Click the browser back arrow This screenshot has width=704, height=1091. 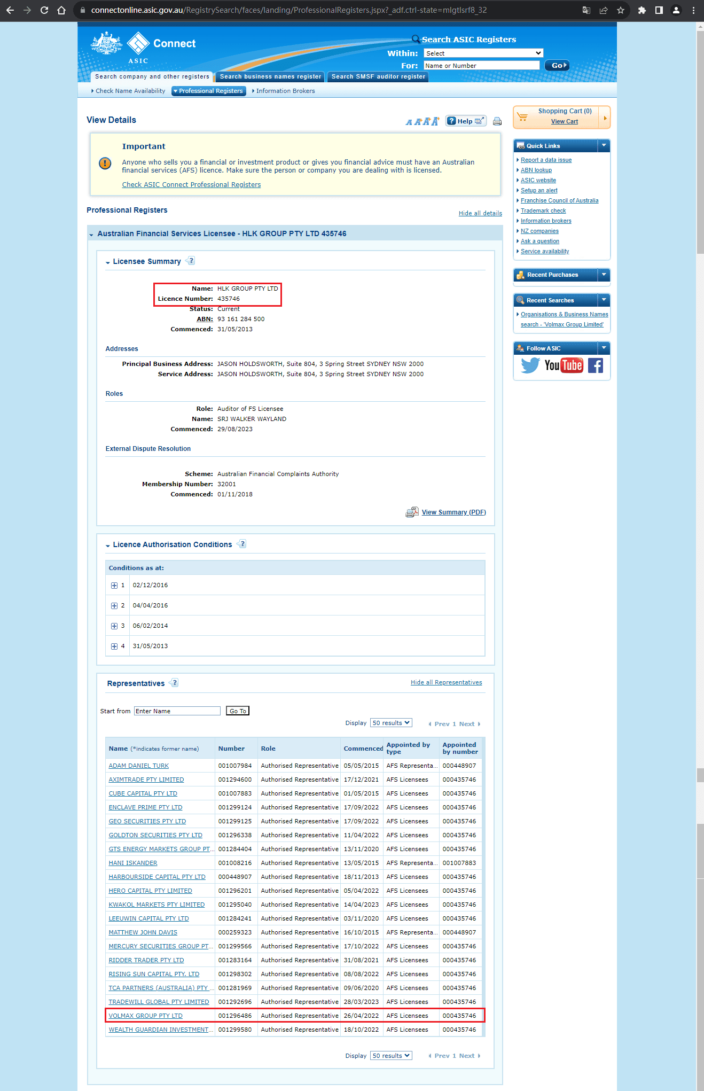tap(10, 10)
